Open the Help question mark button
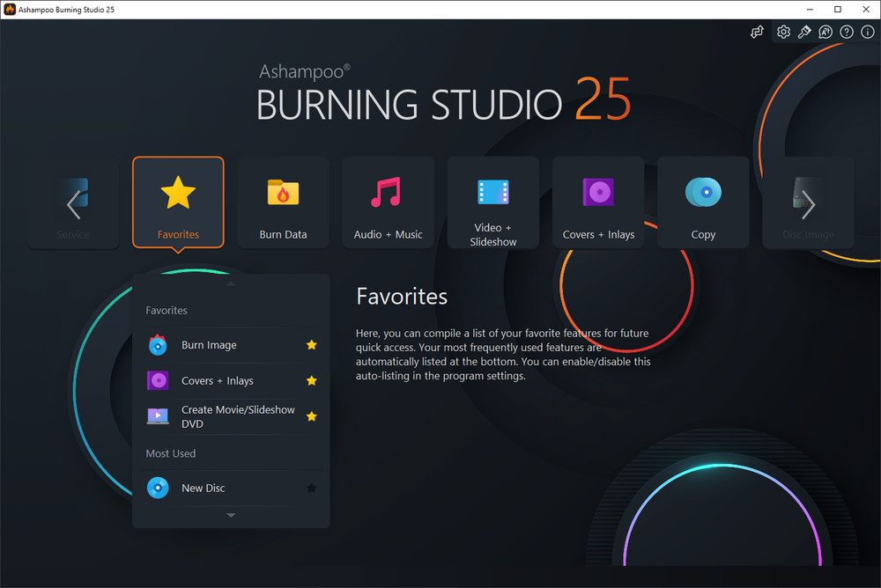Screen dimensions: 881x588 [x=847, y=32]
